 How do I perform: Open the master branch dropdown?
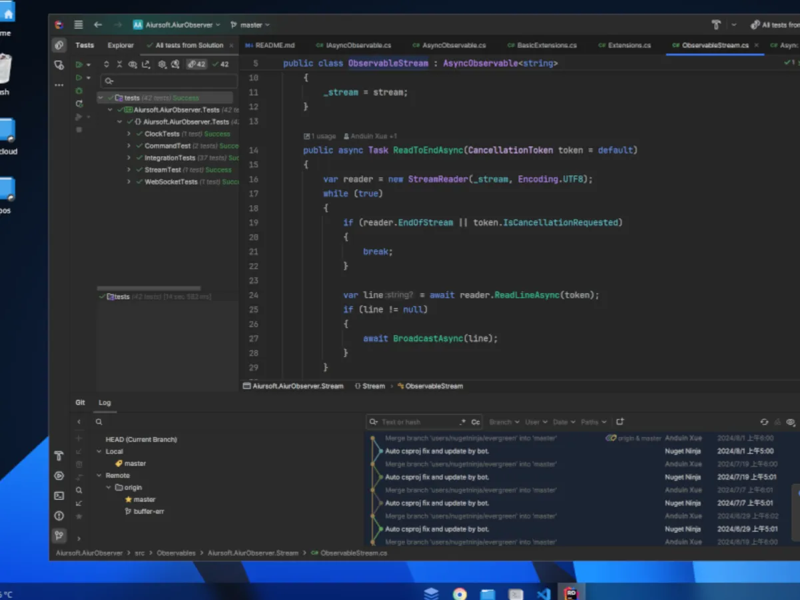(x=250, y=24)
